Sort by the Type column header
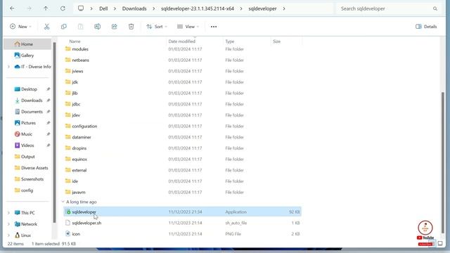 click(x=230, y=41)
